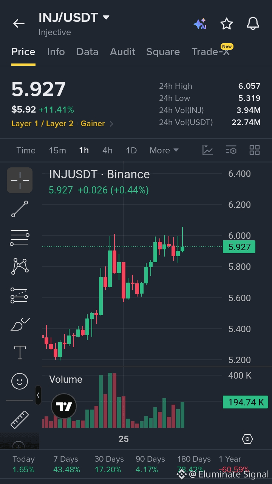The height and width of the screenshot is (484, 272).
Task: Open price alert bell icon
Action: 253,24
